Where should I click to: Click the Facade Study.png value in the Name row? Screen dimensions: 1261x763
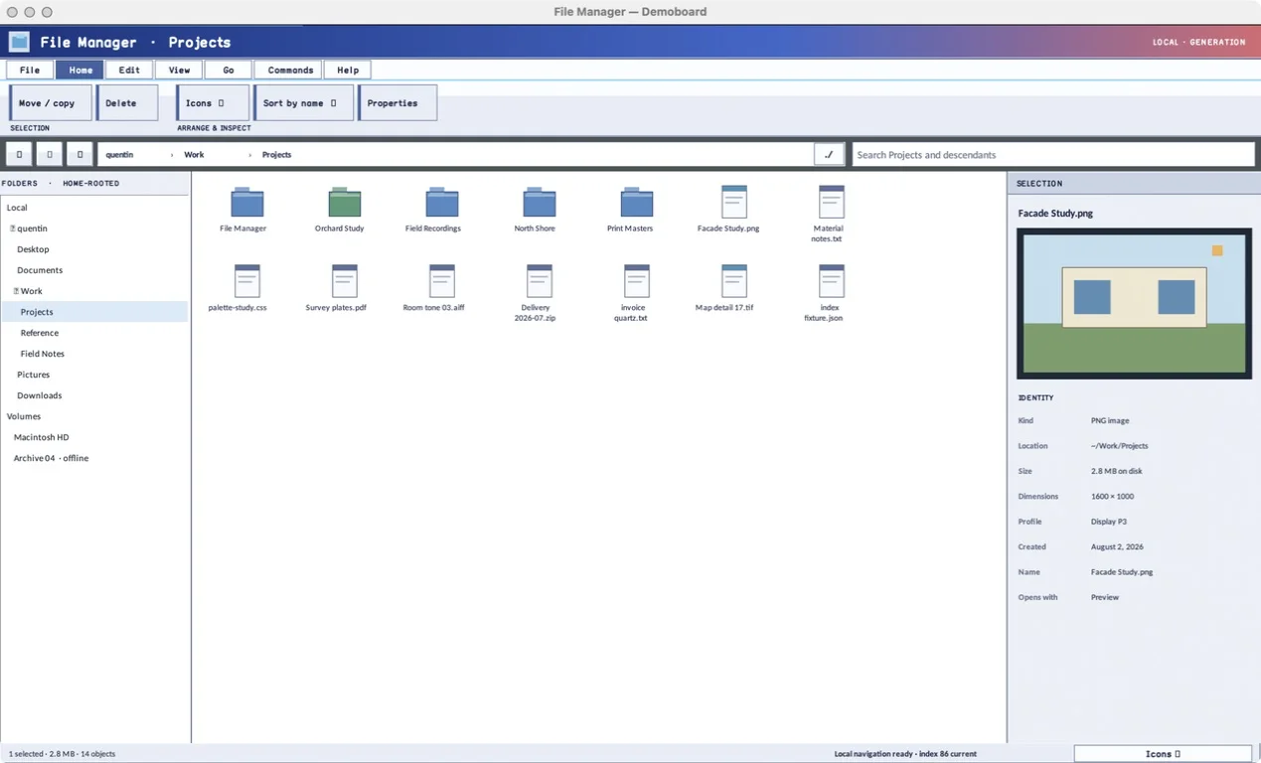click(1122, 572)
